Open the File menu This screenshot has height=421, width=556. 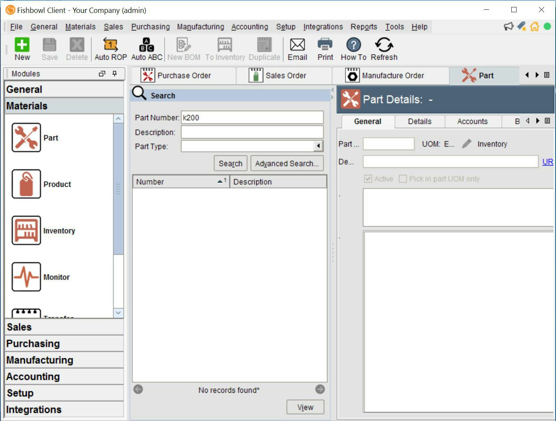(16, 27)
